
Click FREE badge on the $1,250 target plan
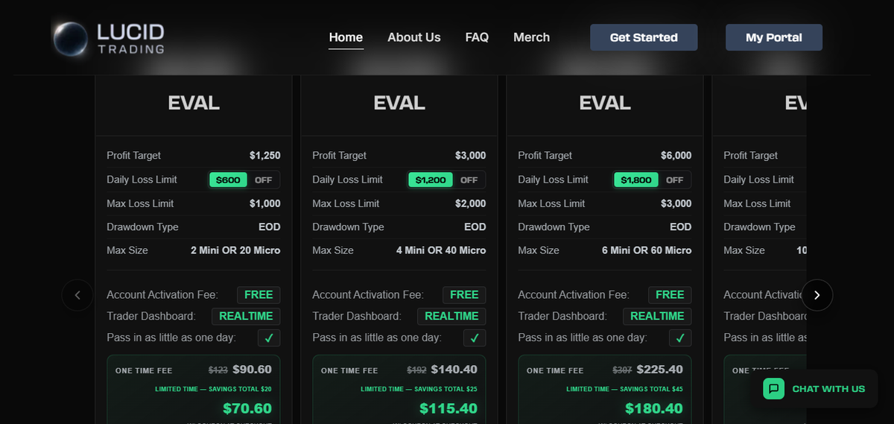click(x=259, y=295)
